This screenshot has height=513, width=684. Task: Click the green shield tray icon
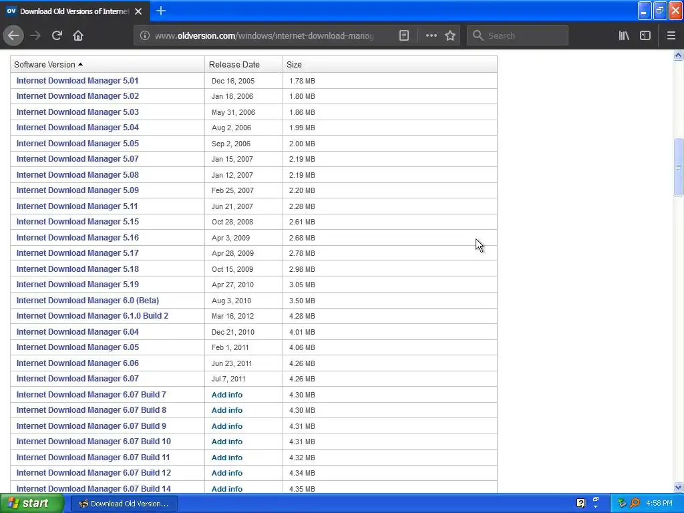[622, 504]
